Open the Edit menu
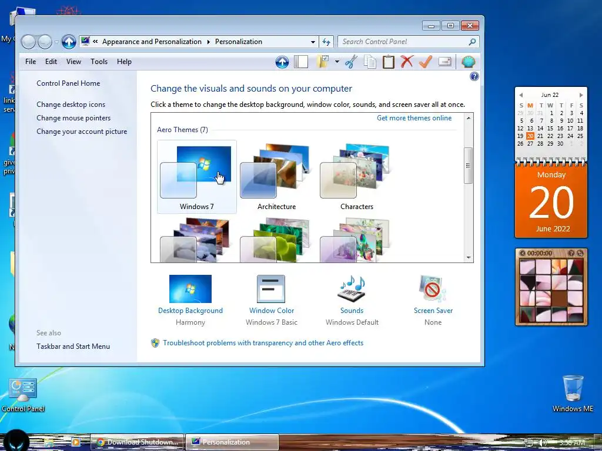 [51, 61]
